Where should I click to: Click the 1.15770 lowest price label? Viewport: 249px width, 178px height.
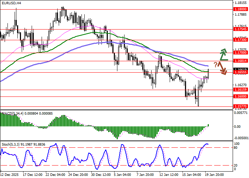(x=240, y=106)
